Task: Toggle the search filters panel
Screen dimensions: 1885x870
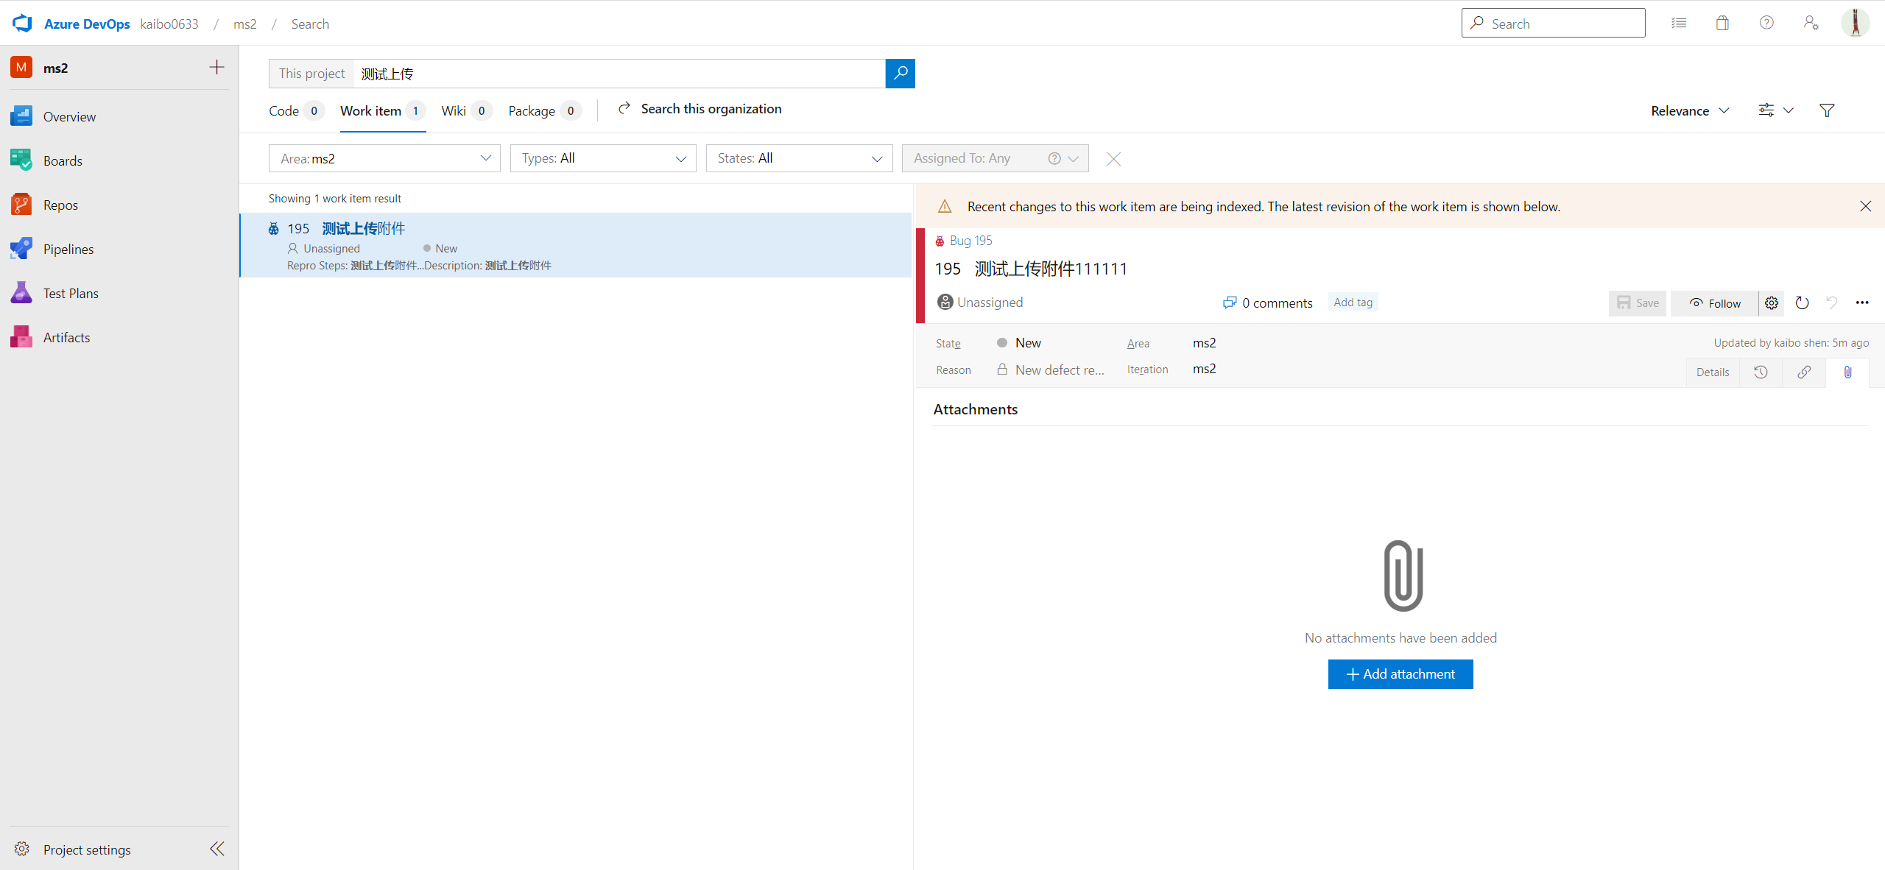Action: [x=1827, y=110]
